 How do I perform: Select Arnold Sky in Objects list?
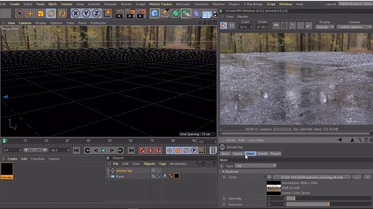(x=124, y=171)
